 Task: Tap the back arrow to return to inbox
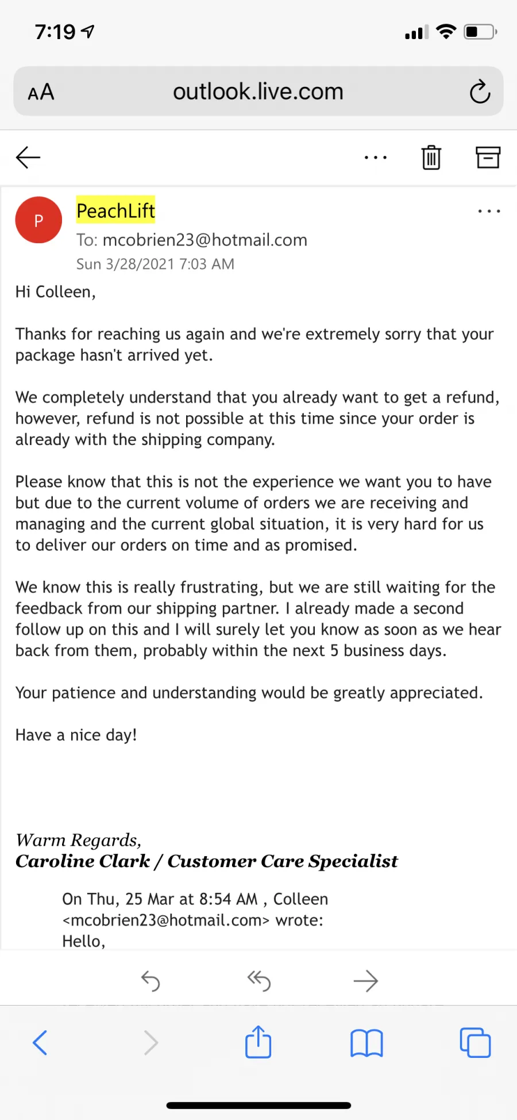coord(28,158)
